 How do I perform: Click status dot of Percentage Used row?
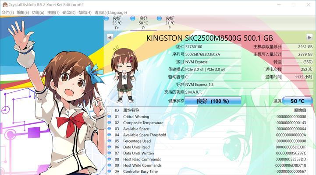[109, 140]
